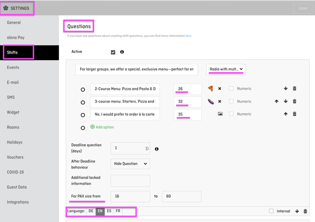Open the 'here' help link
This screenshot has height=222, width=315.
[x=188, y=36]
